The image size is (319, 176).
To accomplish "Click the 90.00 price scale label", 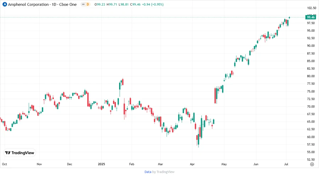I will point(311,46).
